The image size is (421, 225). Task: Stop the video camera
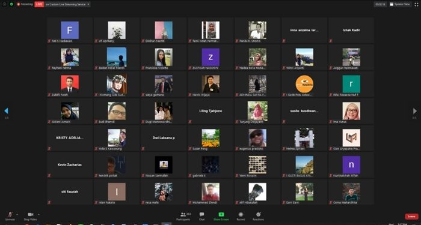click(30, 216)
